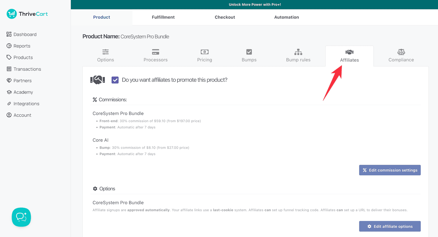Click Unlock More Power with Pro+ banner
The image size is (438, 237).
[255, 5]
